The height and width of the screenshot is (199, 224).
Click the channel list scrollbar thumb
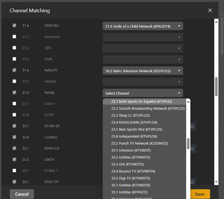point(216,87)
